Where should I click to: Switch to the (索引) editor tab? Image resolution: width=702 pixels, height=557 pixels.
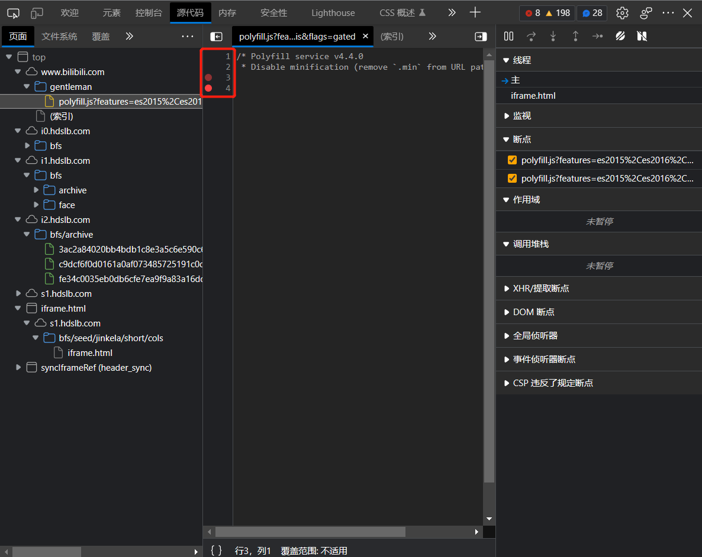392,36
